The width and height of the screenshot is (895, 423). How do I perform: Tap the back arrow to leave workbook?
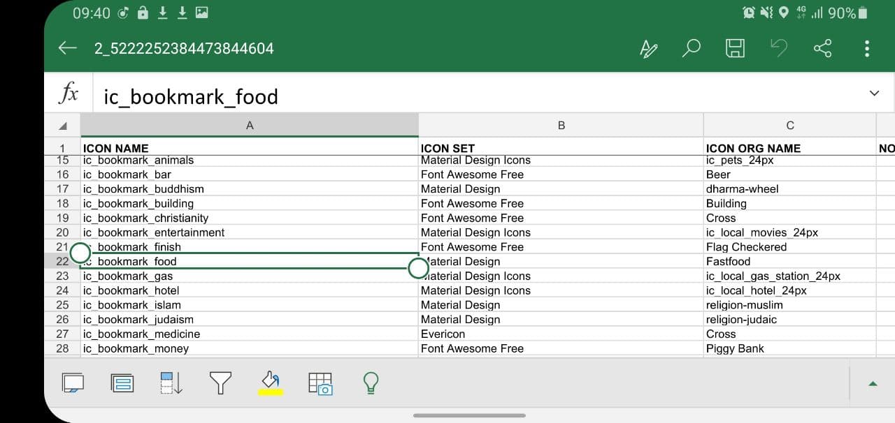coord(68,48)
